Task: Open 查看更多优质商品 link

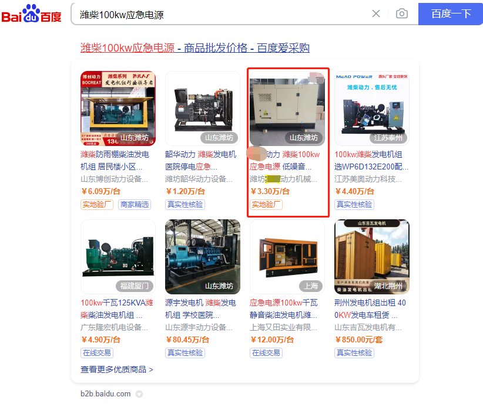Action: click(117, 369)
